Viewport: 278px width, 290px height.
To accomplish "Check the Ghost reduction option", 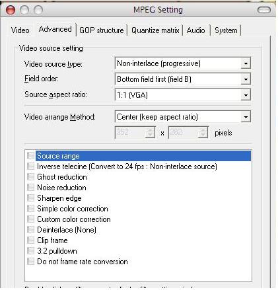I will click(x=30, y=177).
